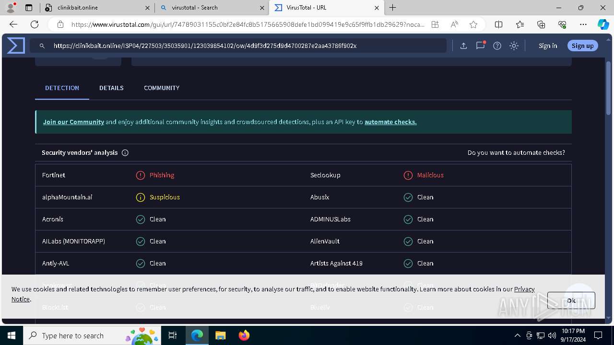
Task: Click the browser back arrow
Action: pyautogui.click(x=13, y=24)
